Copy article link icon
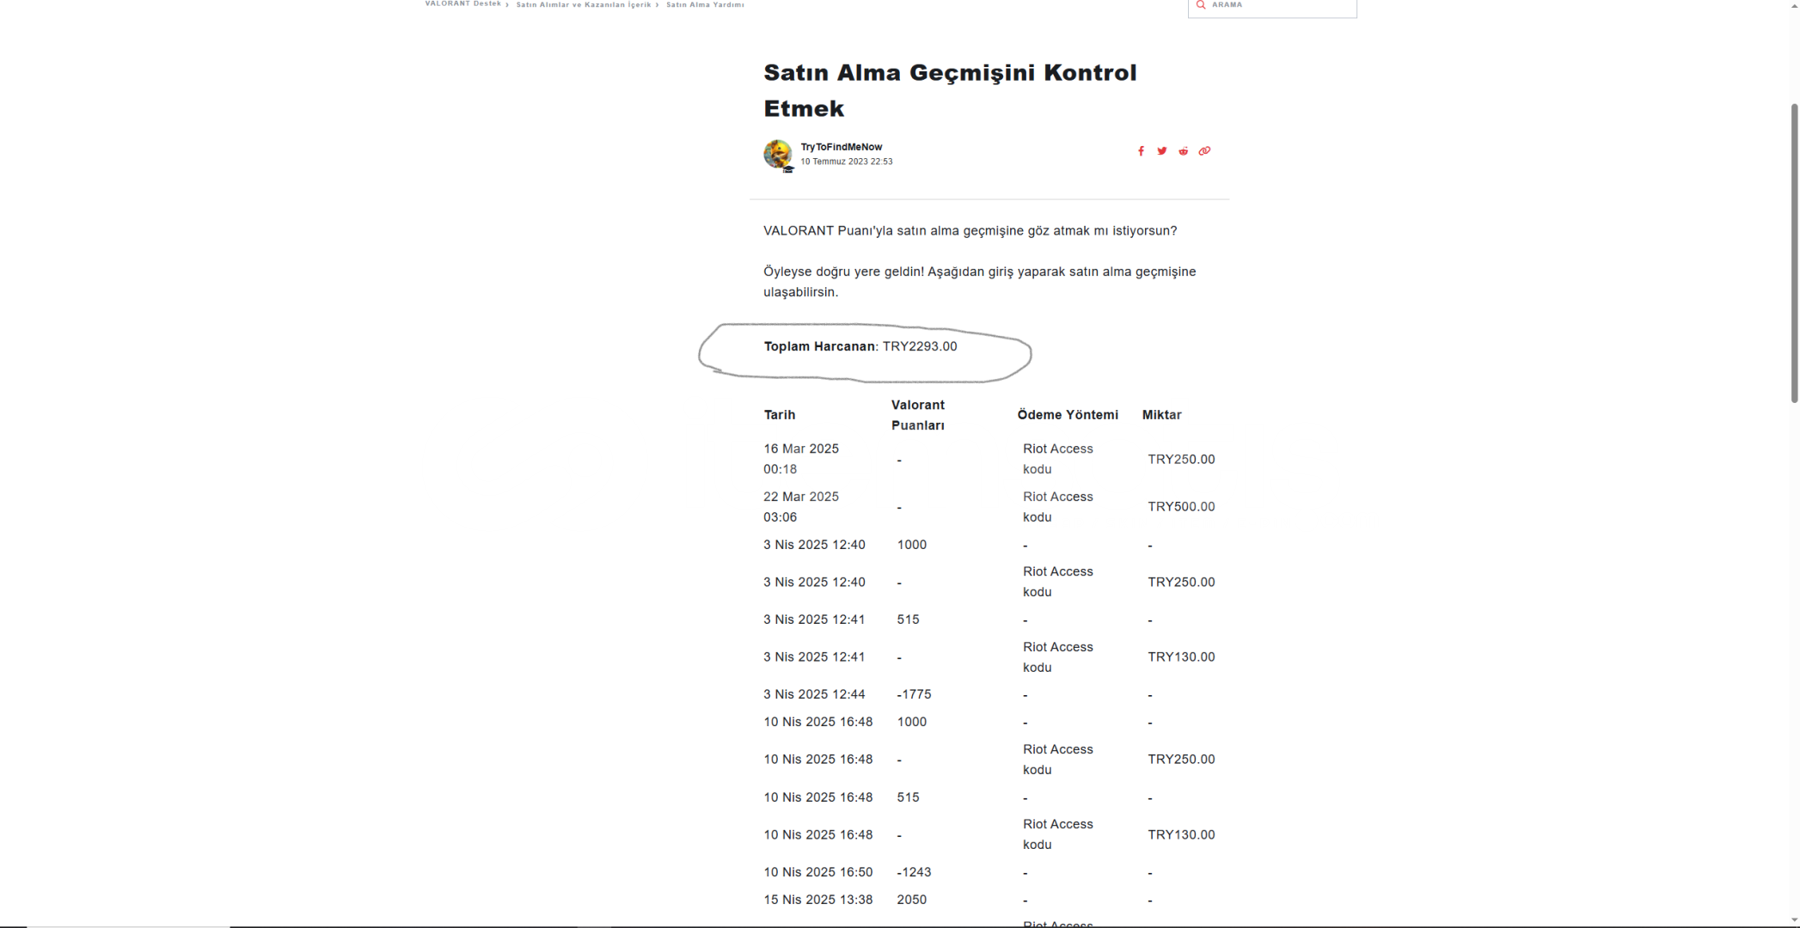1800x928 pixels. (x=1204, y=151)
